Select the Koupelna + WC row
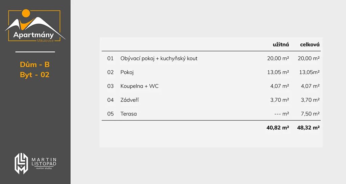The height and width of the screenshot is (184, 346). point(211,86)
